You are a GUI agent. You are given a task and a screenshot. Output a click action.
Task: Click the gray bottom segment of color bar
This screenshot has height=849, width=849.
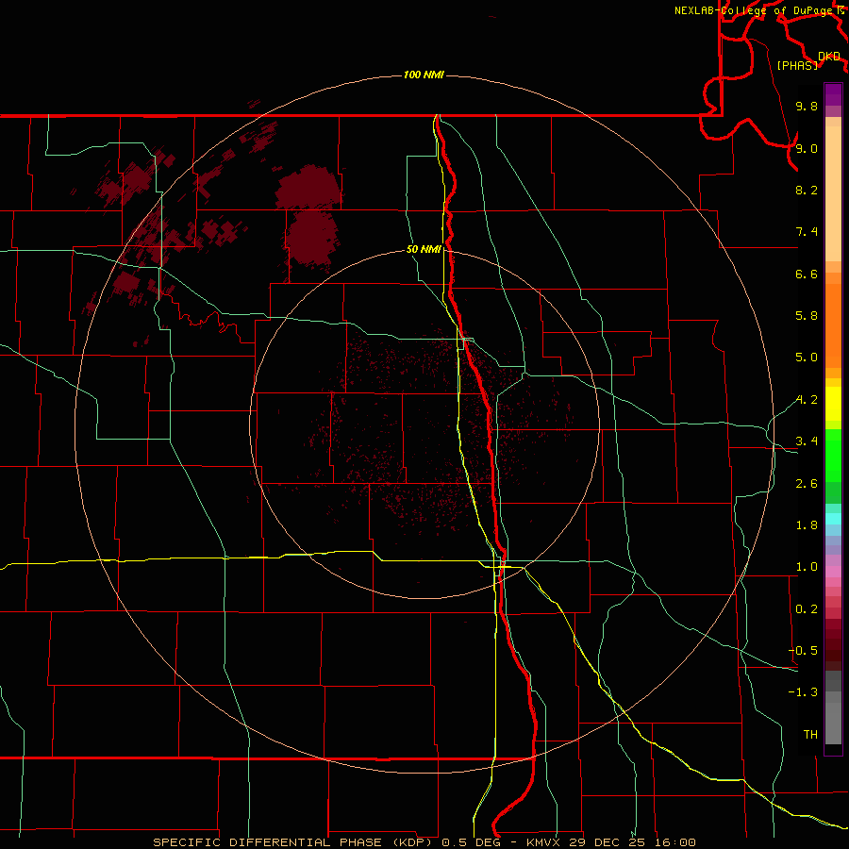pos(833,718)
